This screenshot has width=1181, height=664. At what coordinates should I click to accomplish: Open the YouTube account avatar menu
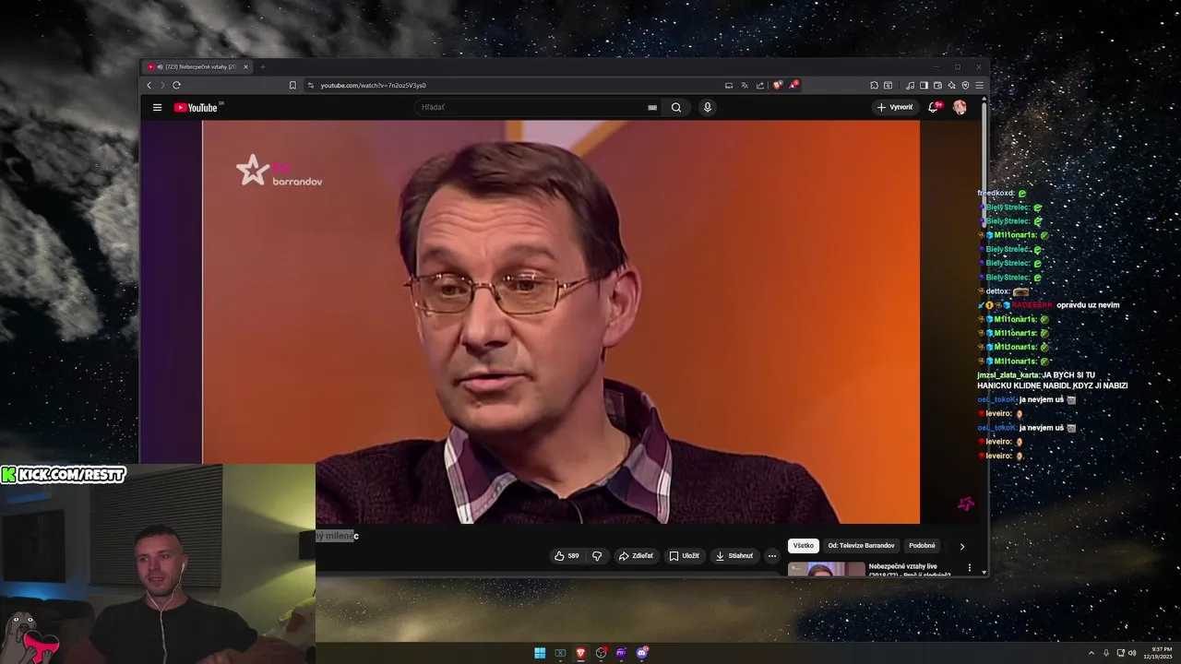coord(960,107)
